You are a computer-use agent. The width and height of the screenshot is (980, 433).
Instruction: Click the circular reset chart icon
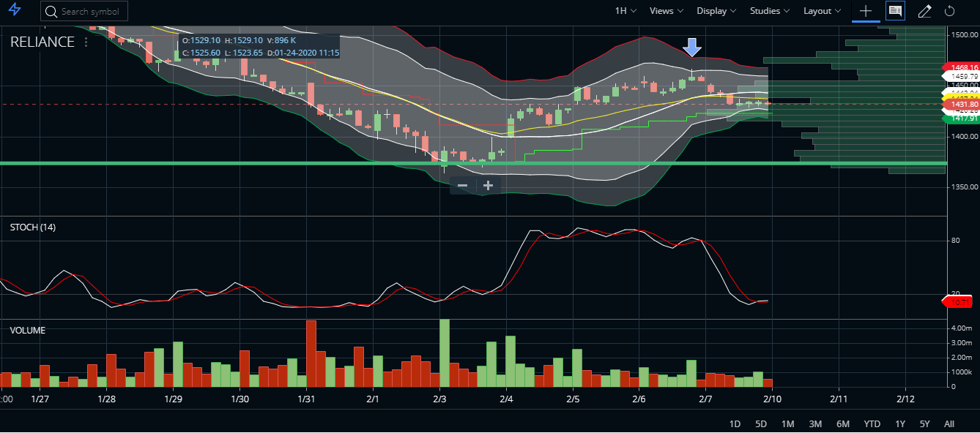[950, 10]
